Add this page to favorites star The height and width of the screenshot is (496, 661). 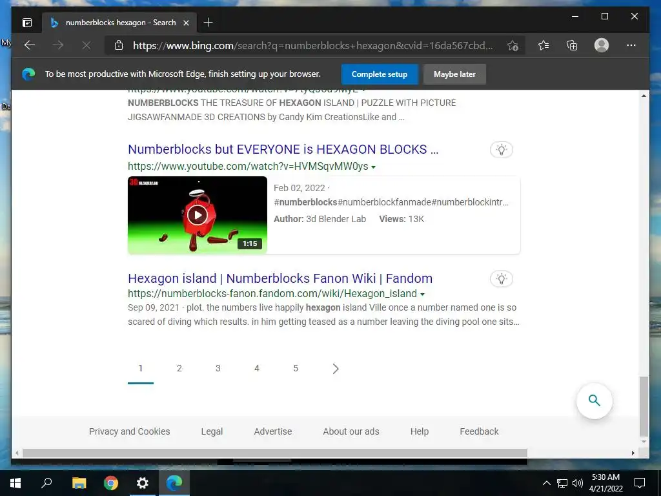513,46
